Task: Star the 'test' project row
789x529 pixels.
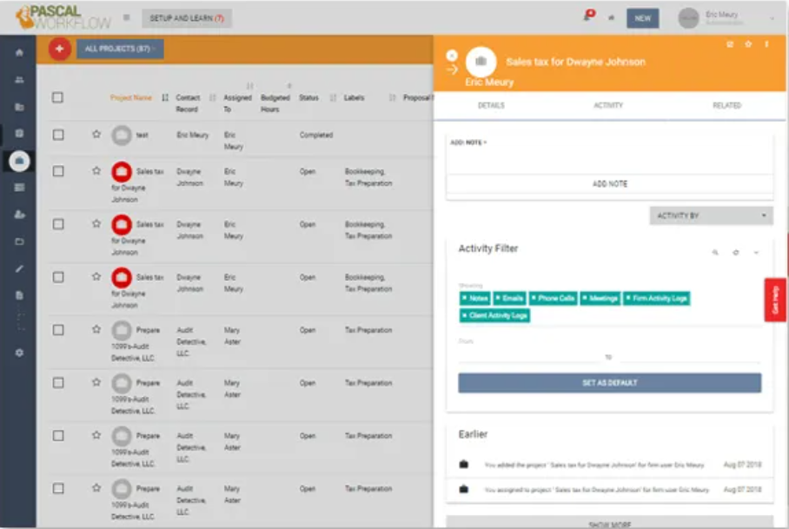Action: pyautogui.click(x=96, y=135)
